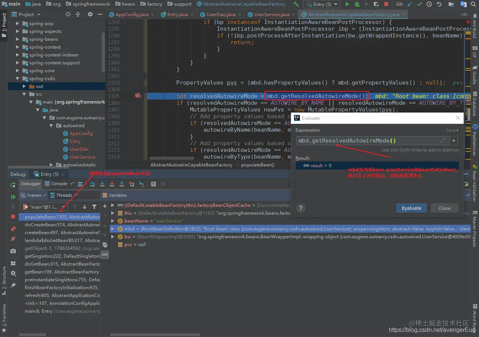This screenshot has width=479, height=337.
Task: Toggle the breakpoint at line 1305
Action: click(137, 96)
